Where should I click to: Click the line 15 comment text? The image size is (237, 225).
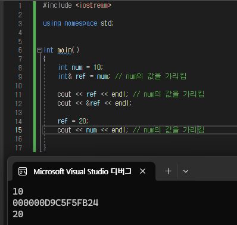click(x=169, y=130)
